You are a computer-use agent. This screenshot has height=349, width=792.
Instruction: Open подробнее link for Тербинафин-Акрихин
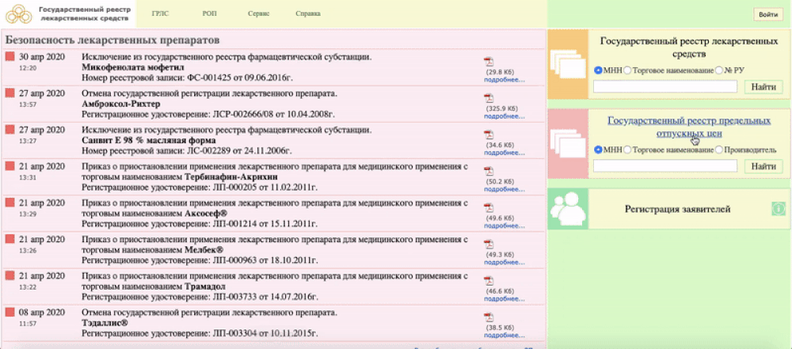[504, 189]
